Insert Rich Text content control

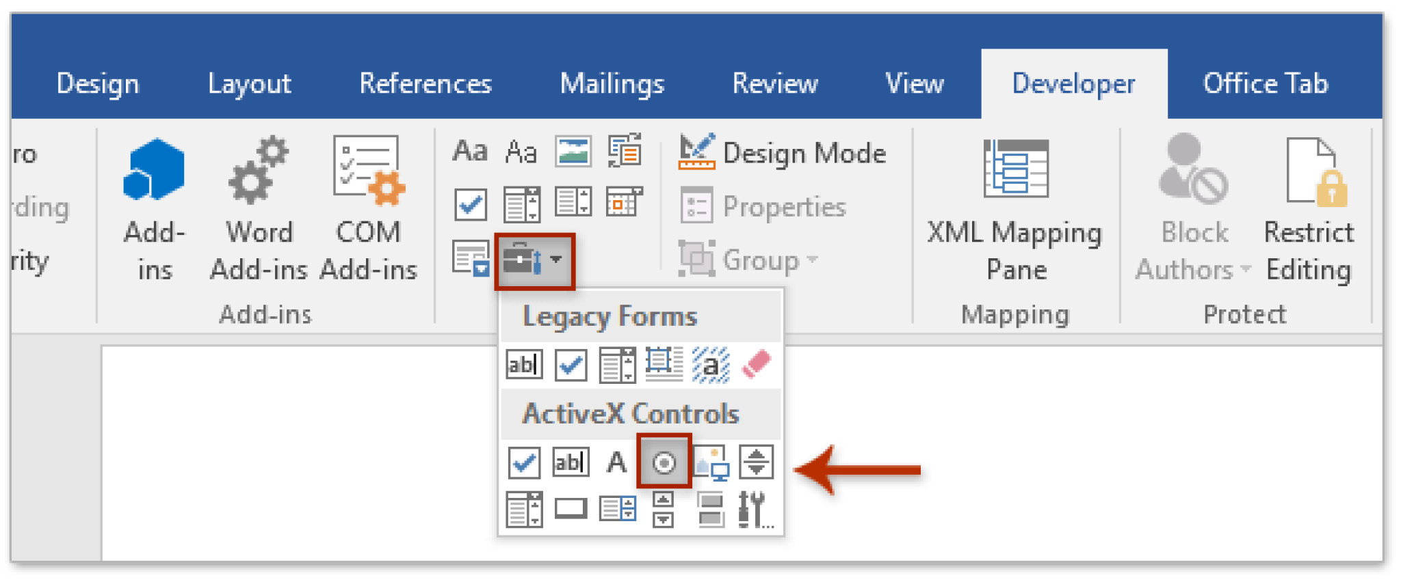coord(470,151)
